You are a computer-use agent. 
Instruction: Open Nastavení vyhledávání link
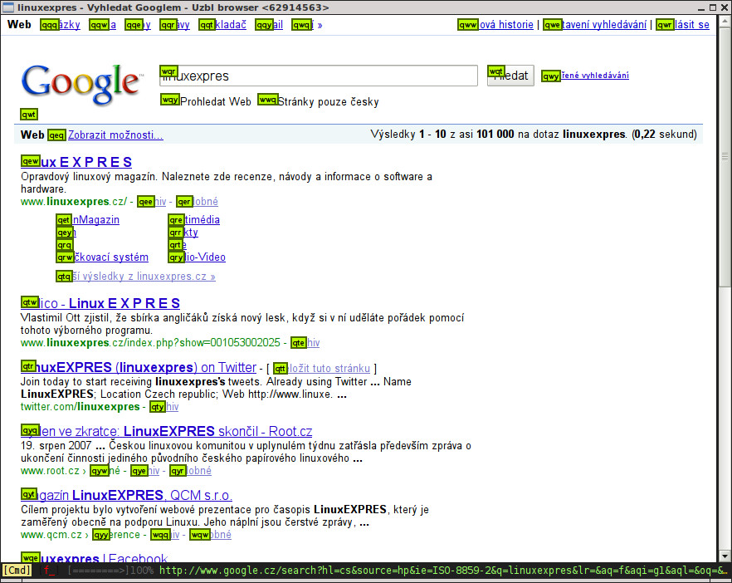pyautogui.click(x=595, y=24)
